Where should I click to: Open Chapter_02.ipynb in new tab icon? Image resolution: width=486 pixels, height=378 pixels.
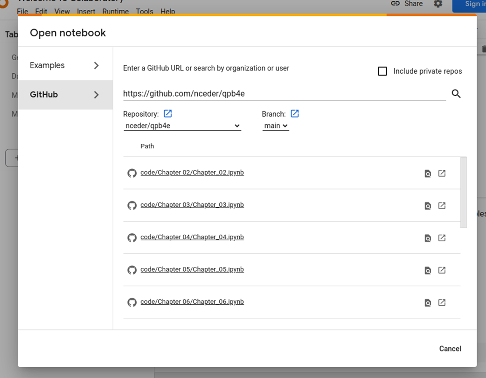[x=442, y=174]
